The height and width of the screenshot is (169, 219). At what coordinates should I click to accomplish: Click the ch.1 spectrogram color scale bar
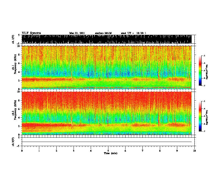point(200,71)
